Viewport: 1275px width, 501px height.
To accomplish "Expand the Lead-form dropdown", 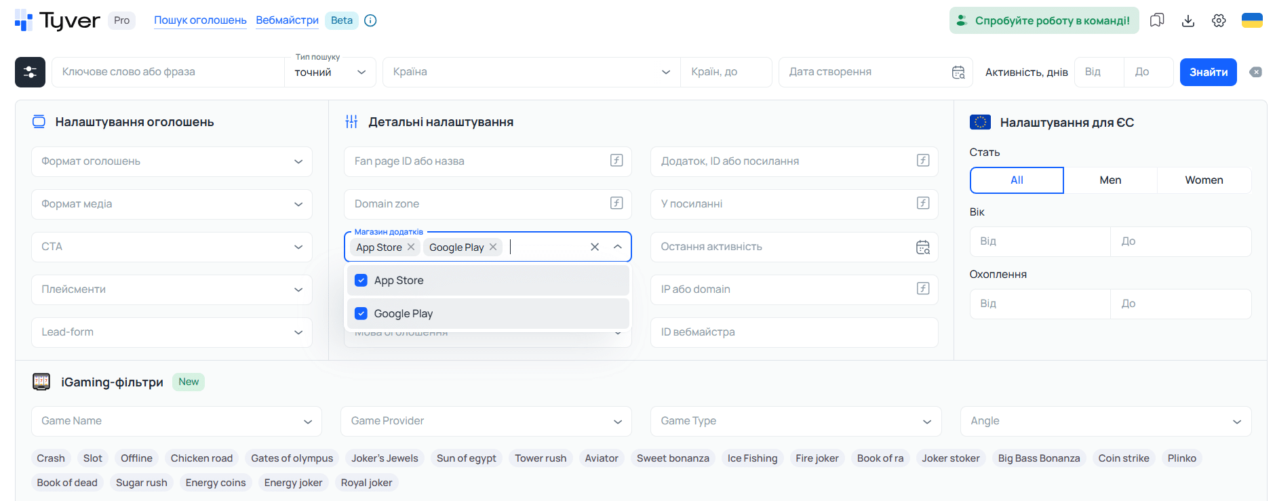I will tap(172, 332).
